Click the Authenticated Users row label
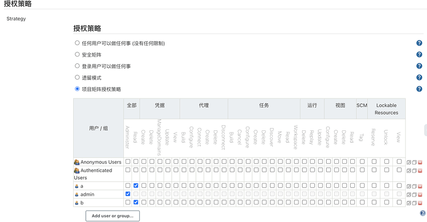 [x=93, y=174]
